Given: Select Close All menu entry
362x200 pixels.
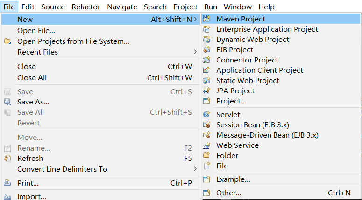Looking at the screenshot, I should (32, 77).
